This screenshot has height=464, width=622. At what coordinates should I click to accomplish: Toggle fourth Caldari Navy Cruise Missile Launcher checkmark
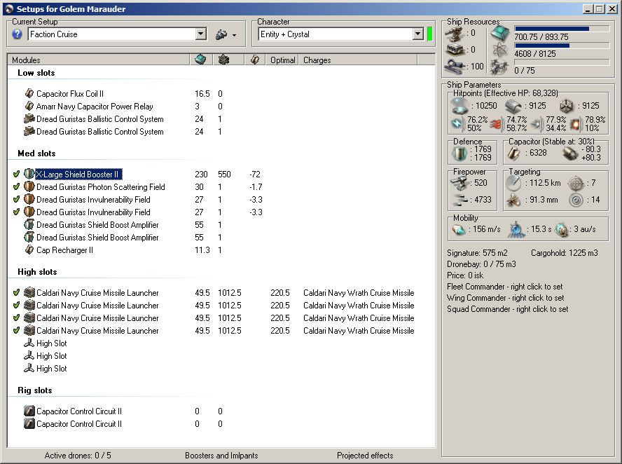16,331
